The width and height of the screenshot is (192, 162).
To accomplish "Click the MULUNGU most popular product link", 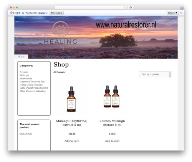I will tap(26, 134).
